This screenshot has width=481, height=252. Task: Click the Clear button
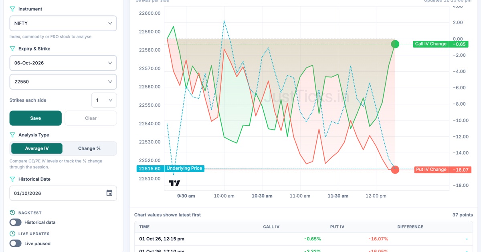pyautogui.click(x=91, y=118)
